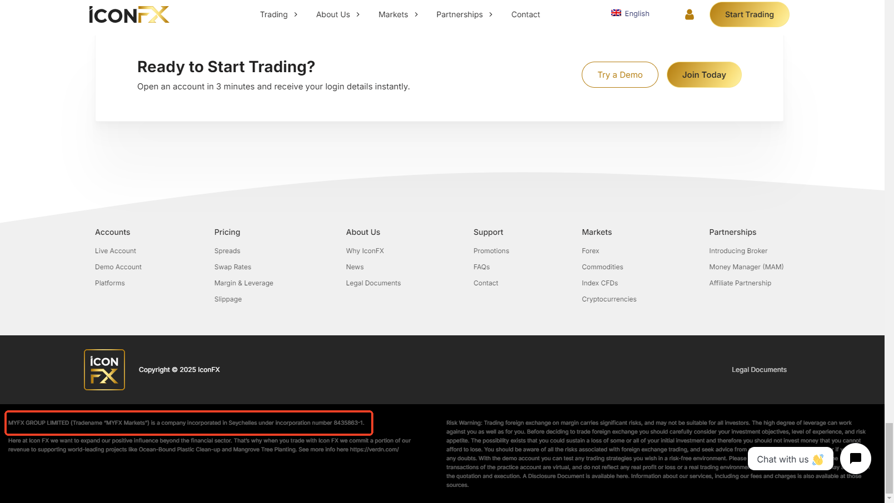Click the Legal Documents link in dark footer
Screen dimensions: 894x503
pyautogui.click(x=759, y=370)
